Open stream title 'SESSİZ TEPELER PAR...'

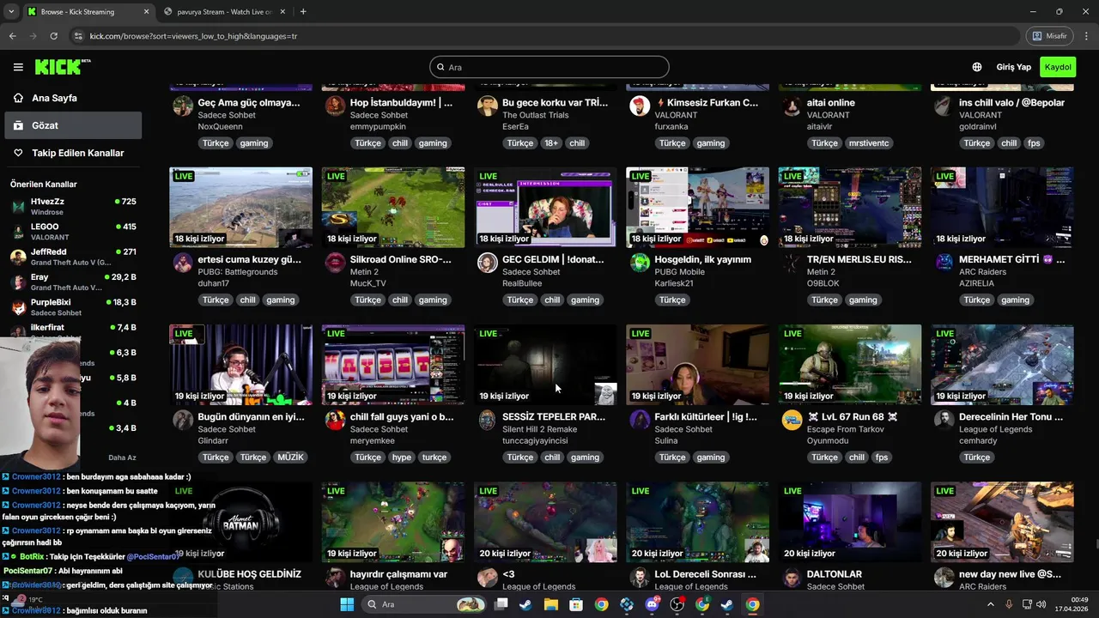coord(554,416)
